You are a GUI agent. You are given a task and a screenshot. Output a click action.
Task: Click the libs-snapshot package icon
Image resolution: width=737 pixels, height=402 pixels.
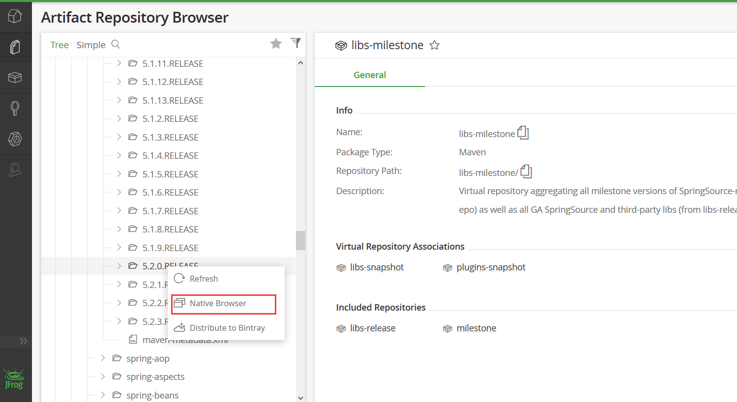[x=341, y=268]
